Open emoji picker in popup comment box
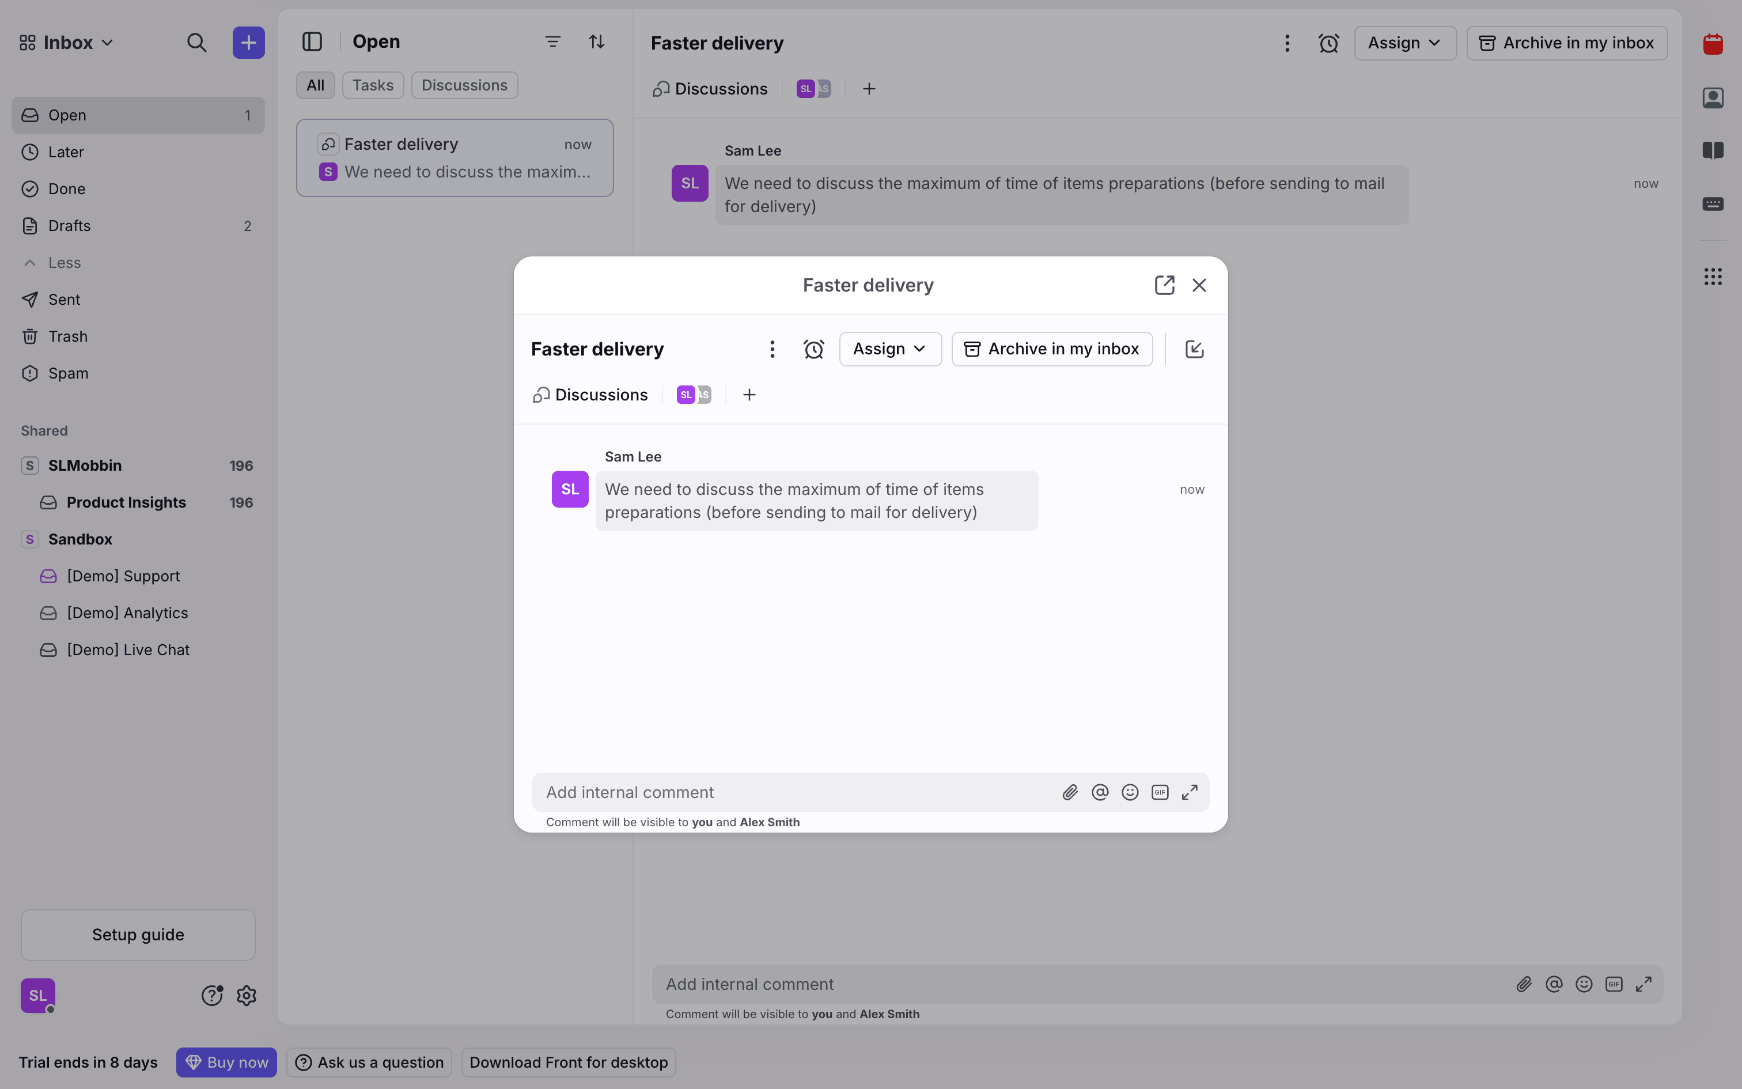The height and width of the screenshot is (1089, 1742). pyautogui.click(x=1130, y=792)
